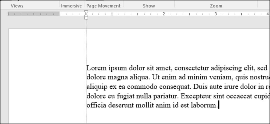Click the gray left margin area of ruler
Image resolution: width=270 pixels, height=124 pixels.
pyautogui.click(x=33, y=14)
